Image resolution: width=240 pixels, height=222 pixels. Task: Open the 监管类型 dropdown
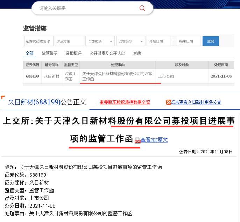130,41
